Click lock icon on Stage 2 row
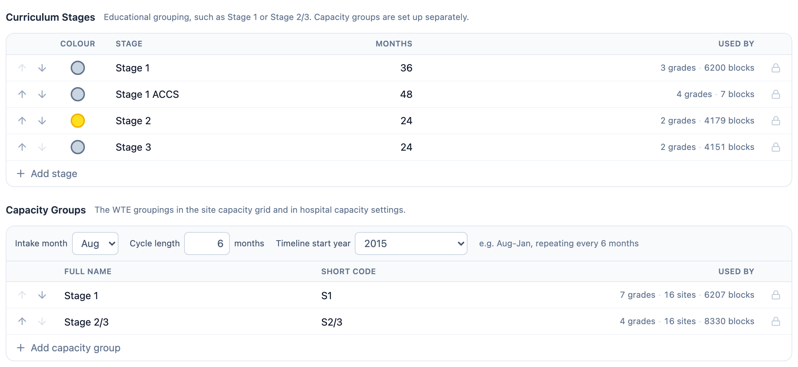The width and height of the screenshot is (798, 367). pos(776,121)
